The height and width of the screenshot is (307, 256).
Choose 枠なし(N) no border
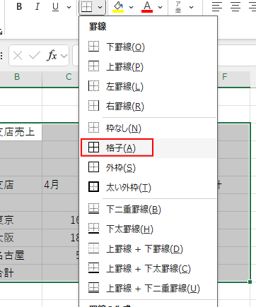click(x=148, y=128)
